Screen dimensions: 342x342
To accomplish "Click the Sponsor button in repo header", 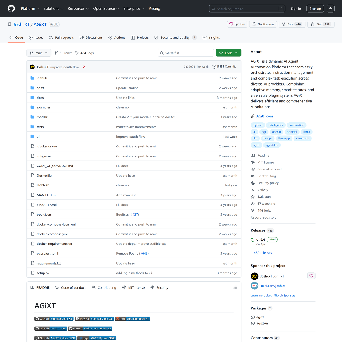I will coord(237,24).
